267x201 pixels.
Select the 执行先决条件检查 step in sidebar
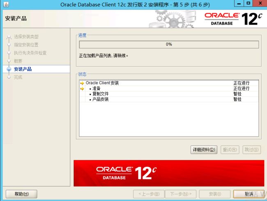30,53
